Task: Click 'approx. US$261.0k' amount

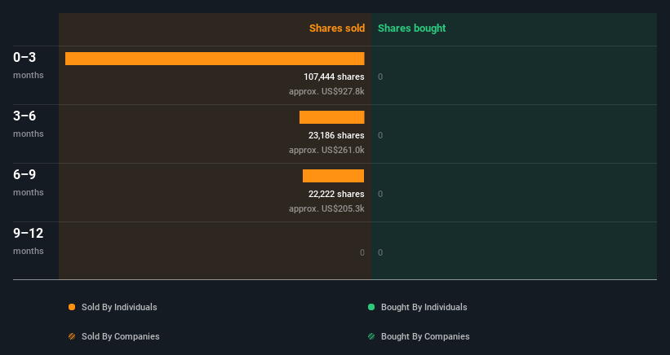Action: click(326, 150)
